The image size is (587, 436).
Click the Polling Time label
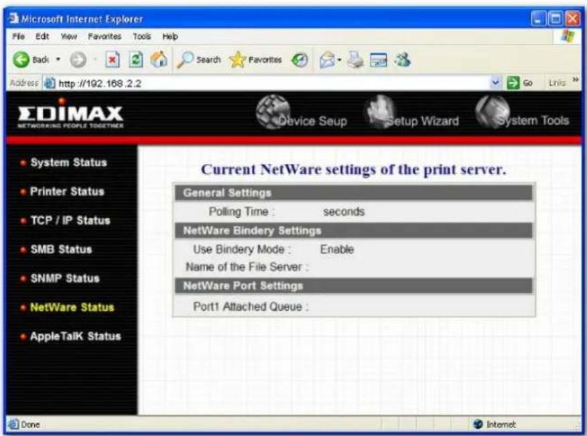point(241,212)
